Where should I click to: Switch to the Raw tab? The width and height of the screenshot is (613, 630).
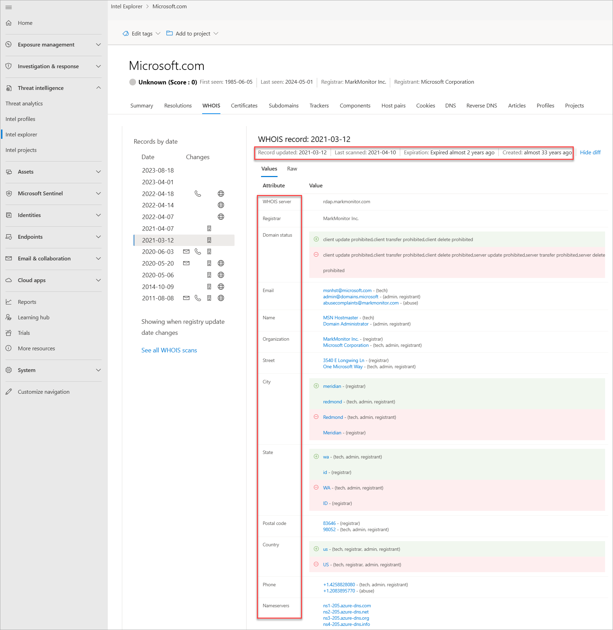coord(292,169)
